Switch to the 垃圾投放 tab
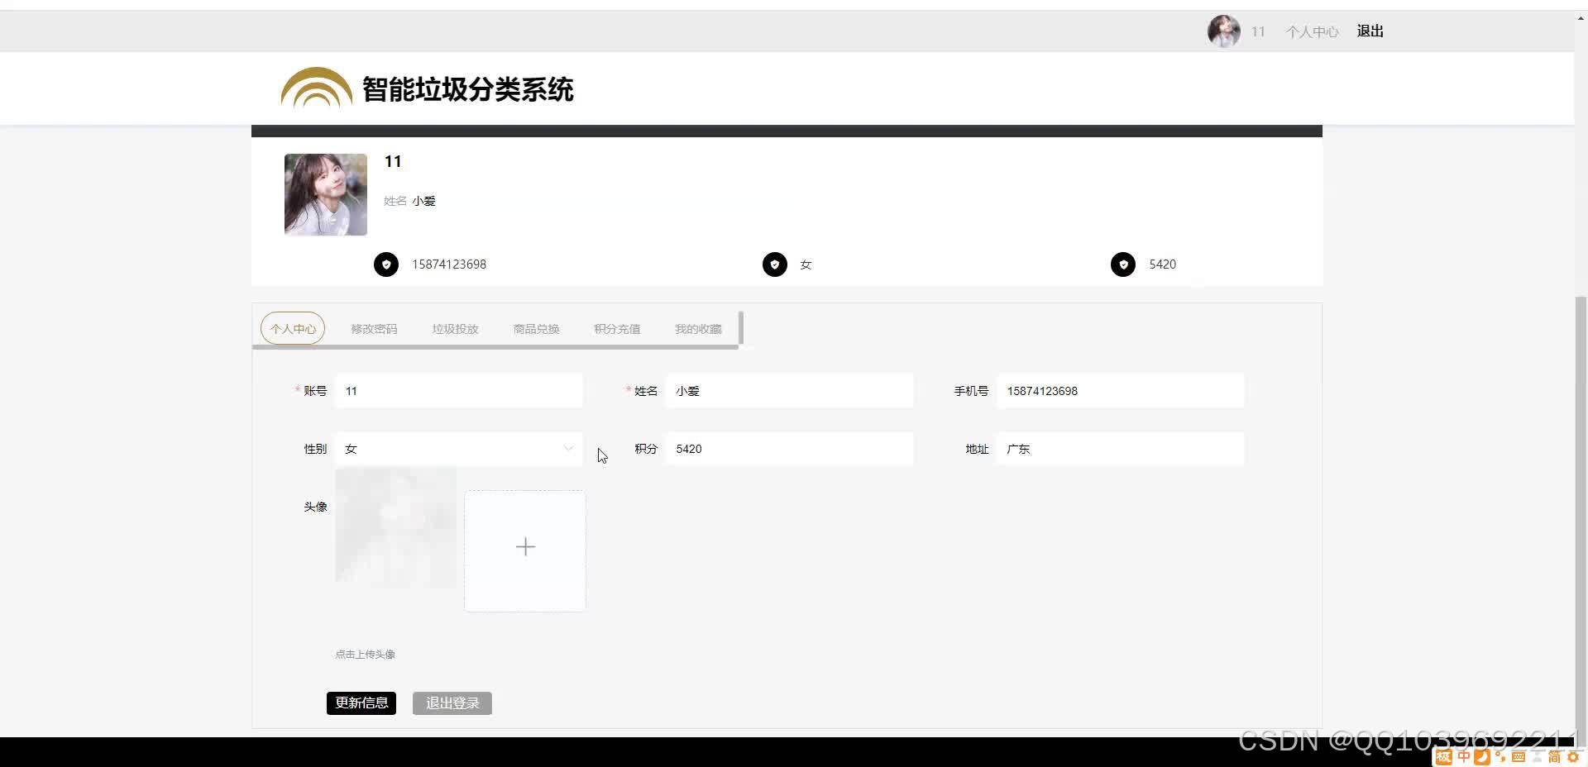The width and height of the screenshot is (1588, 767). 454,328
